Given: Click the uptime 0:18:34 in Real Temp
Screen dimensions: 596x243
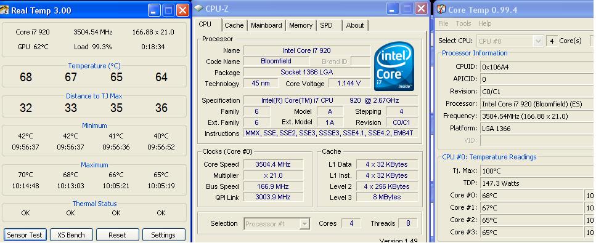Looking at the screenshot, I should (153, 47).
